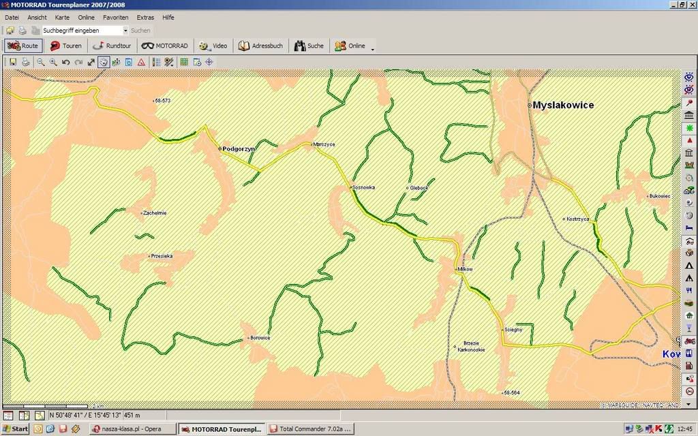This screenshot has width=698, height=436.
Task: Undo the last map action
Action: [66, 62]
